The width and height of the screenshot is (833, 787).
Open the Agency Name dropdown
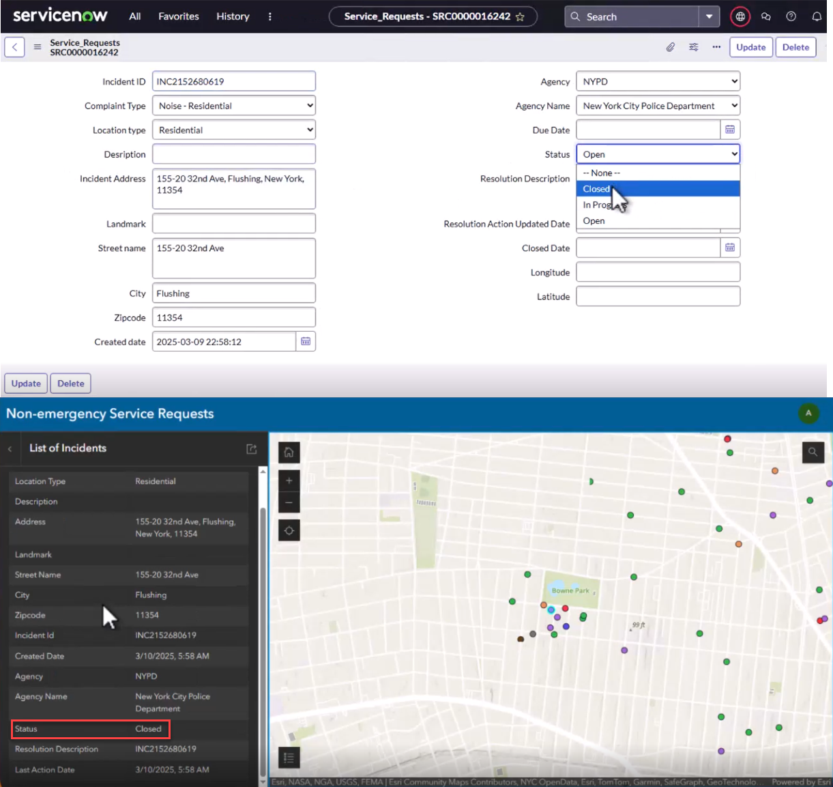658,106
